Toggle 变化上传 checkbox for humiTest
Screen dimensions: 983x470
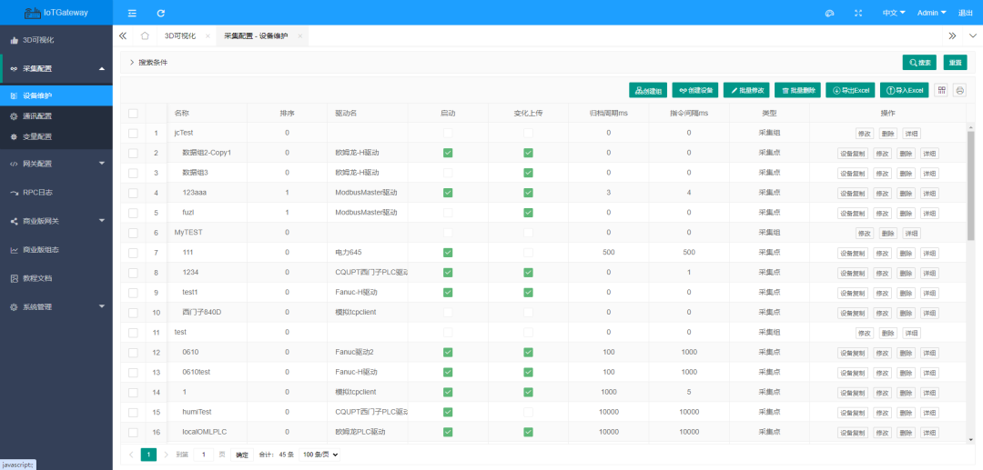point(529,412)
